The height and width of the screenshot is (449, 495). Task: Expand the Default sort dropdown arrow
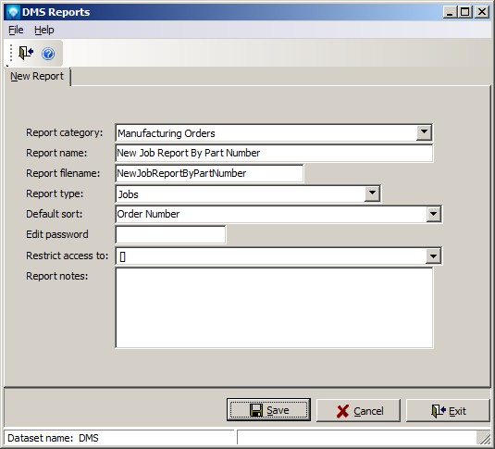(433, 214)
